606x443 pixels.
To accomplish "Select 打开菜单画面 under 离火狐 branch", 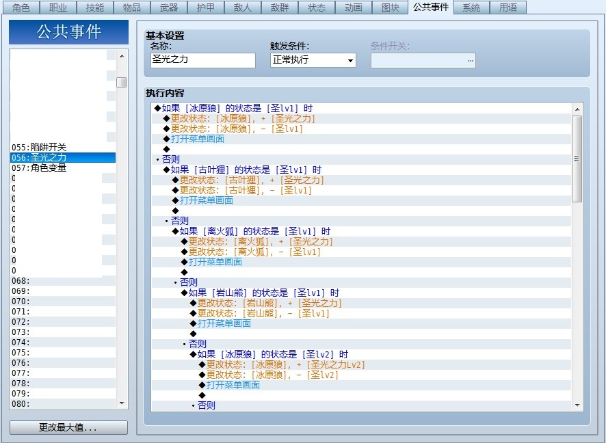I will click(x=361, y=262).
